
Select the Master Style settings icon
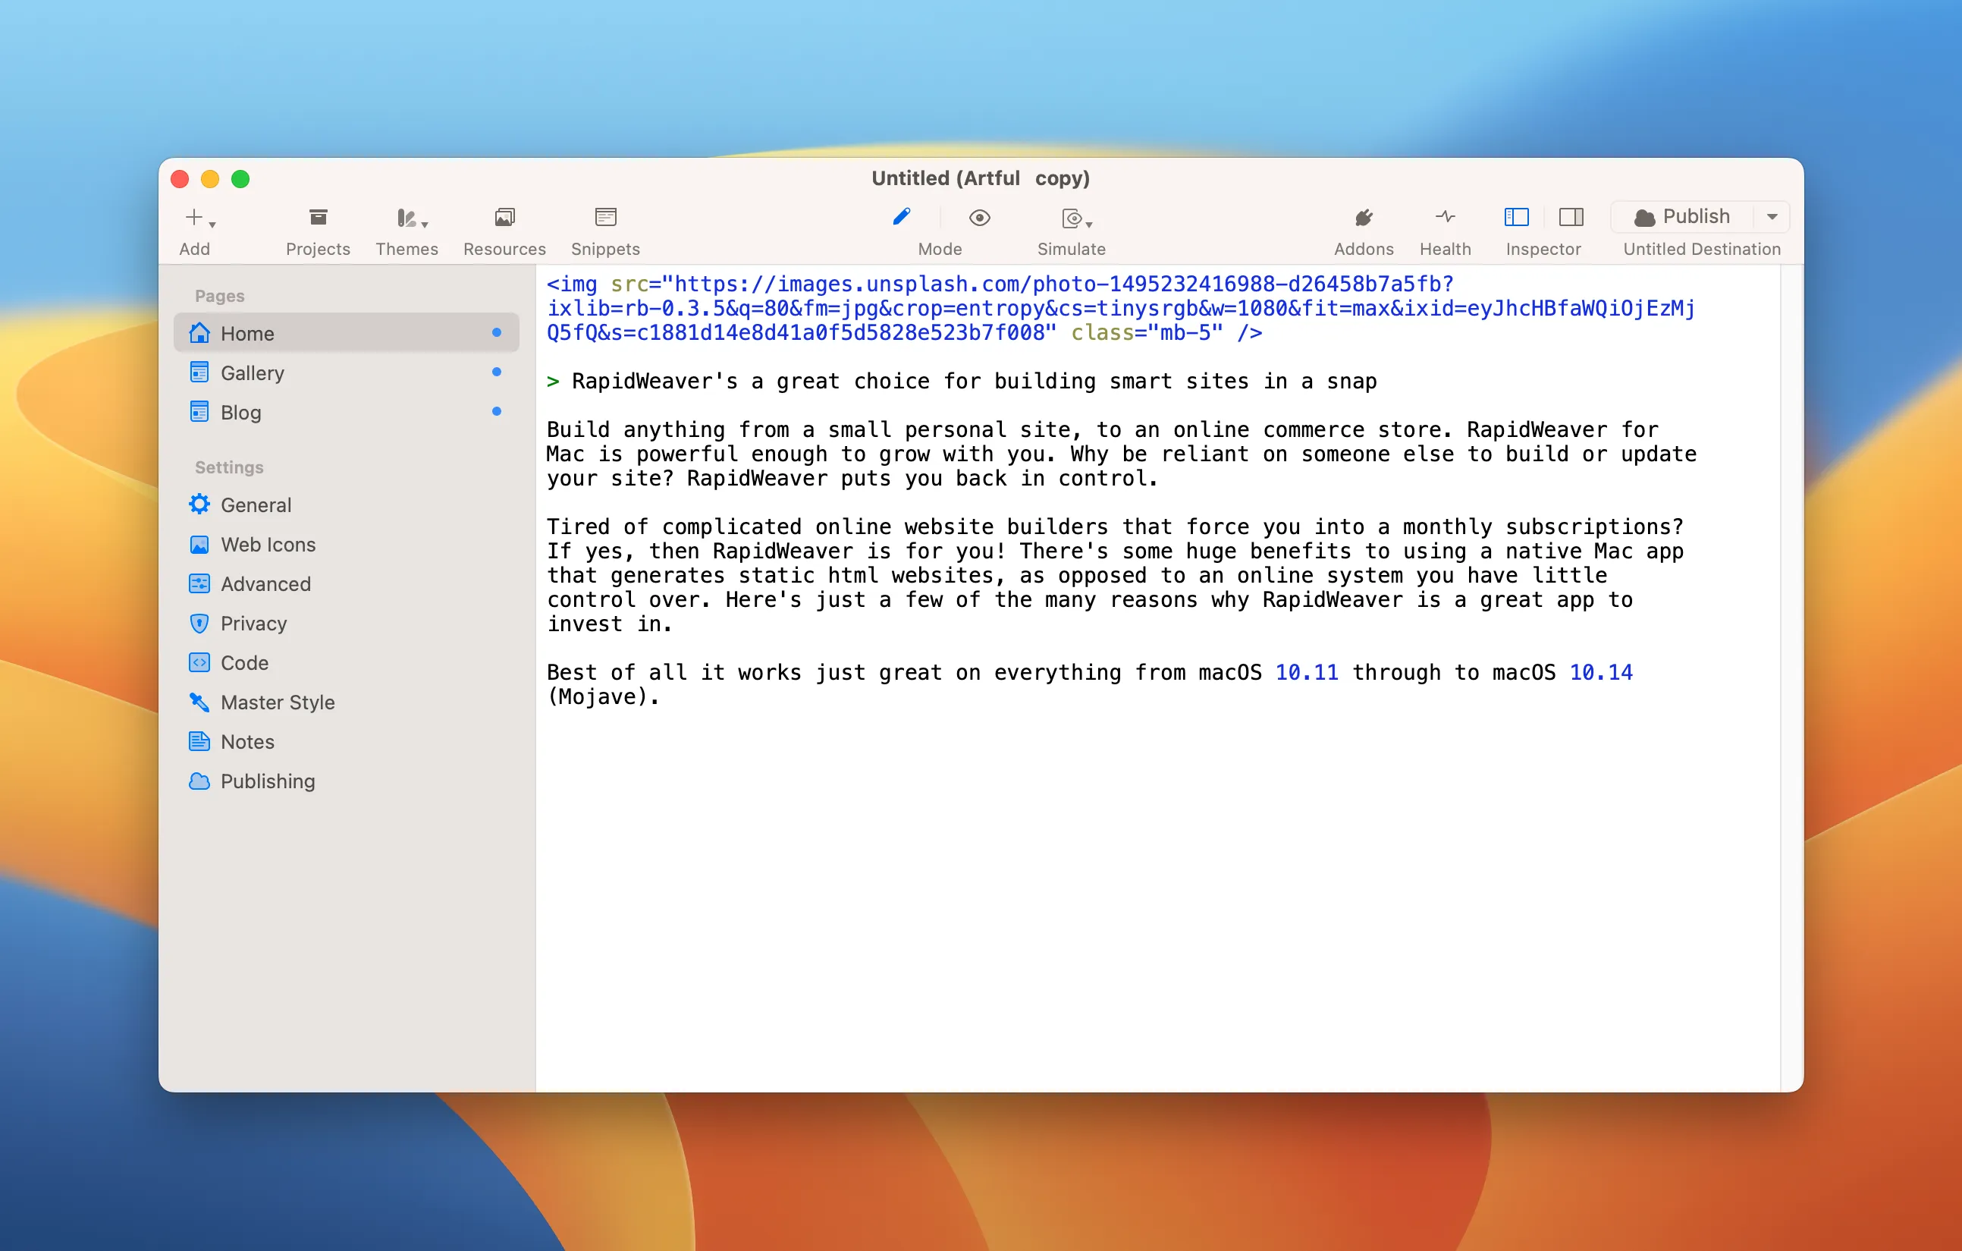click(x=199, y=702)
